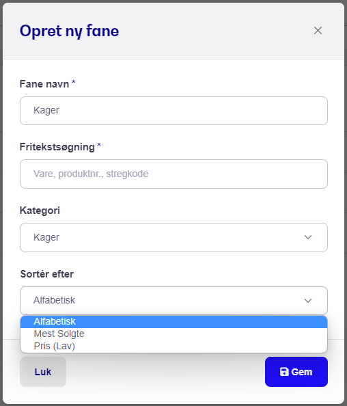The height and width of the screenshot is (406, 347).
Task: Click the Sortér efter chevron arrow
Action: 308,301
